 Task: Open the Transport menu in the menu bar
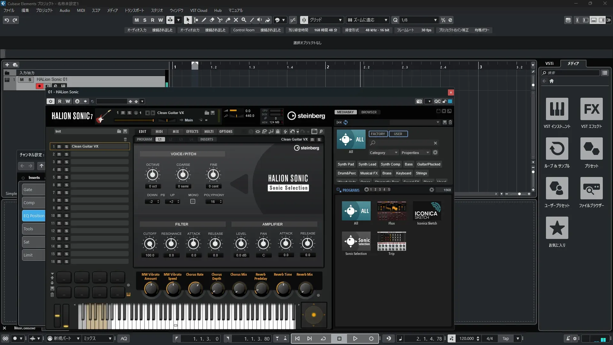pyautogui.click(x=134, y=10)
